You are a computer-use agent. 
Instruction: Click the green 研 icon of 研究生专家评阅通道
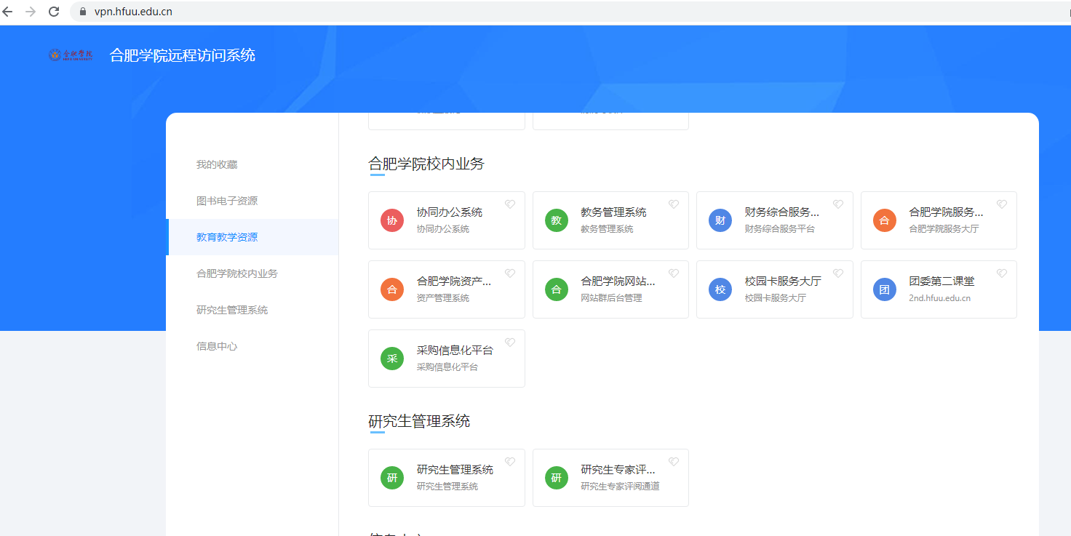[557, 478]
